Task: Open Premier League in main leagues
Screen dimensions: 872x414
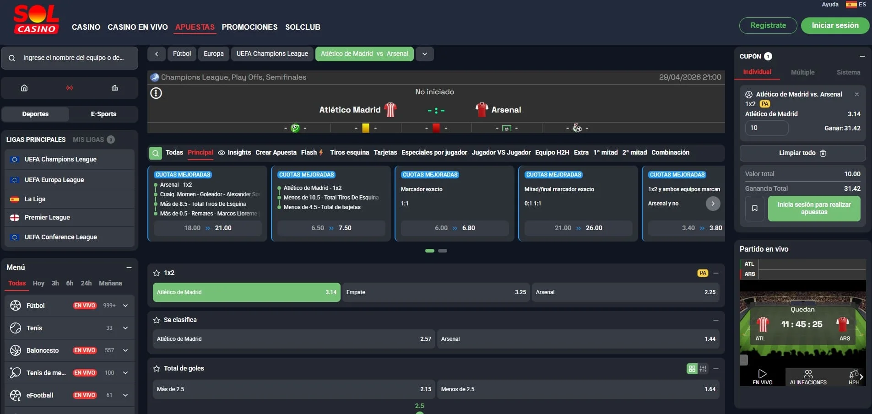Action: point(70,218)
